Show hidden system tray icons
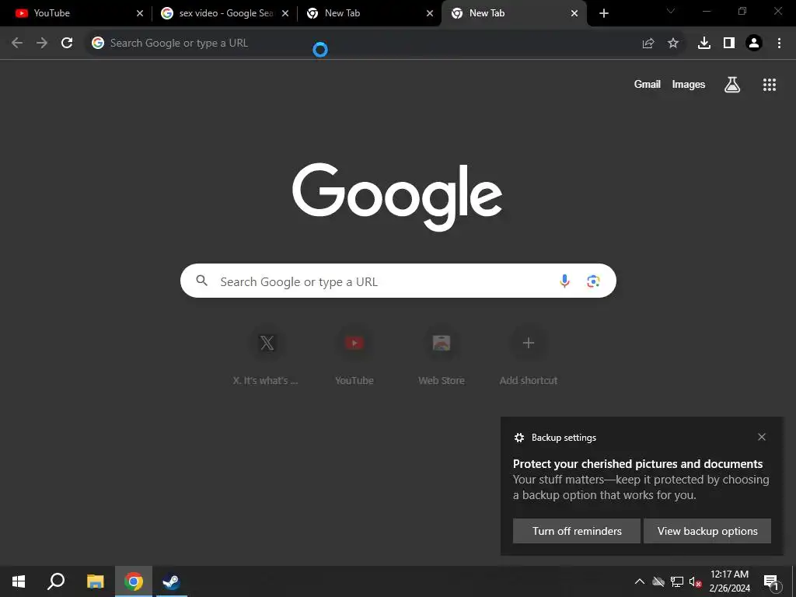 tap(640, 581)
